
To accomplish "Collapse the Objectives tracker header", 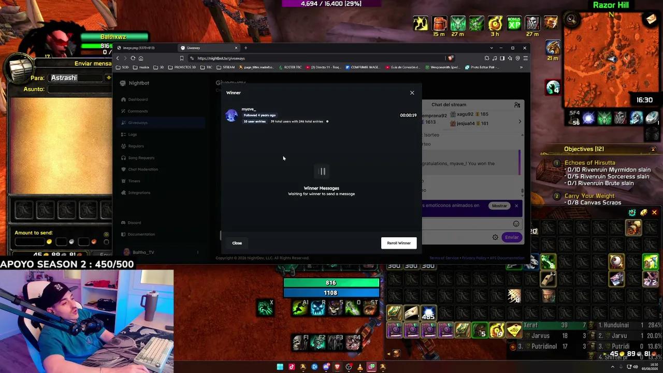I will coord(653,149).
